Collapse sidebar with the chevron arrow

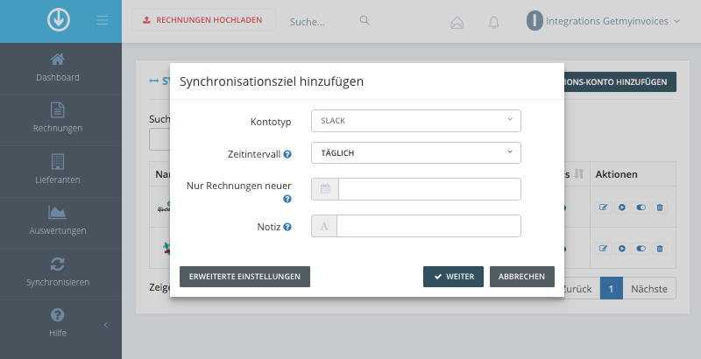[106, 325]
